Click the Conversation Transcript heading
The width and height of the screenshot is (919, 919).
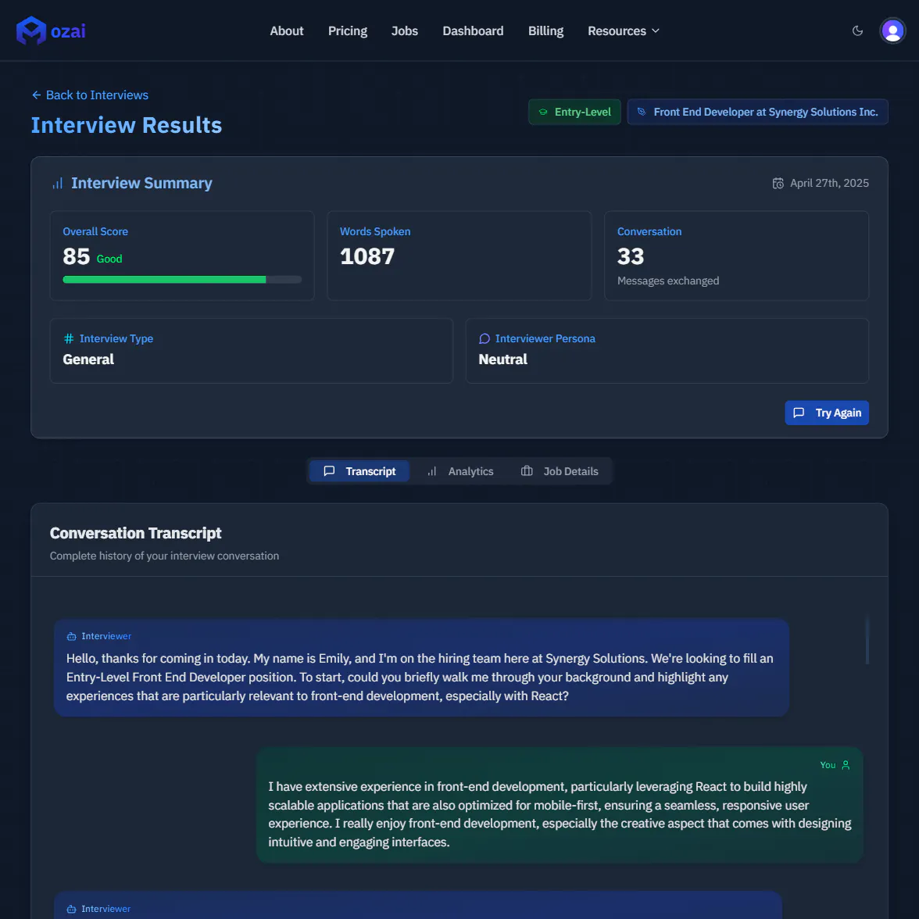(135, 533)
